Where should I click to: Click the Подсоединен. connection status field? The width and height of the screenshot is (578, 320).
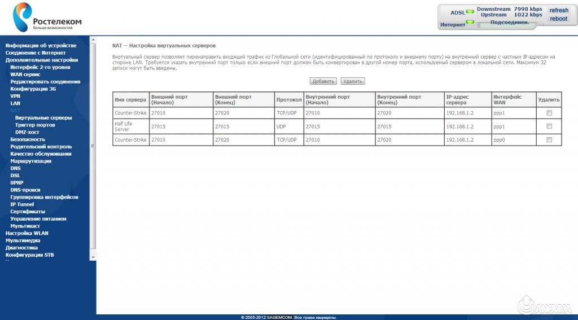click(510, 23)
